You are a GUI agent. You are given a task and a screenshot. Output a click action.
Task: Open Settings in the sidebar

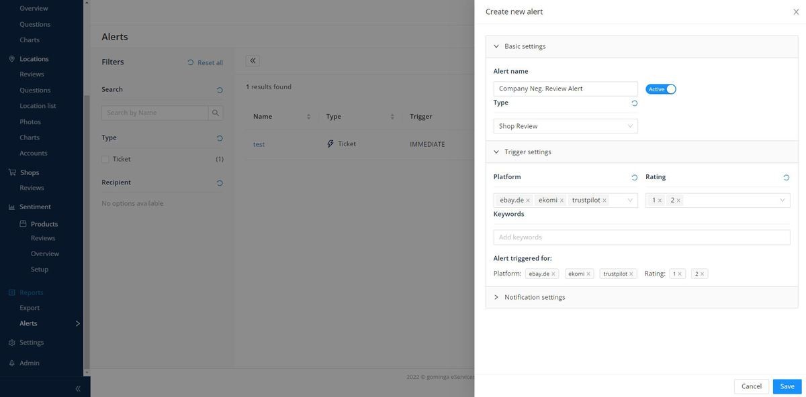point(32,343)
